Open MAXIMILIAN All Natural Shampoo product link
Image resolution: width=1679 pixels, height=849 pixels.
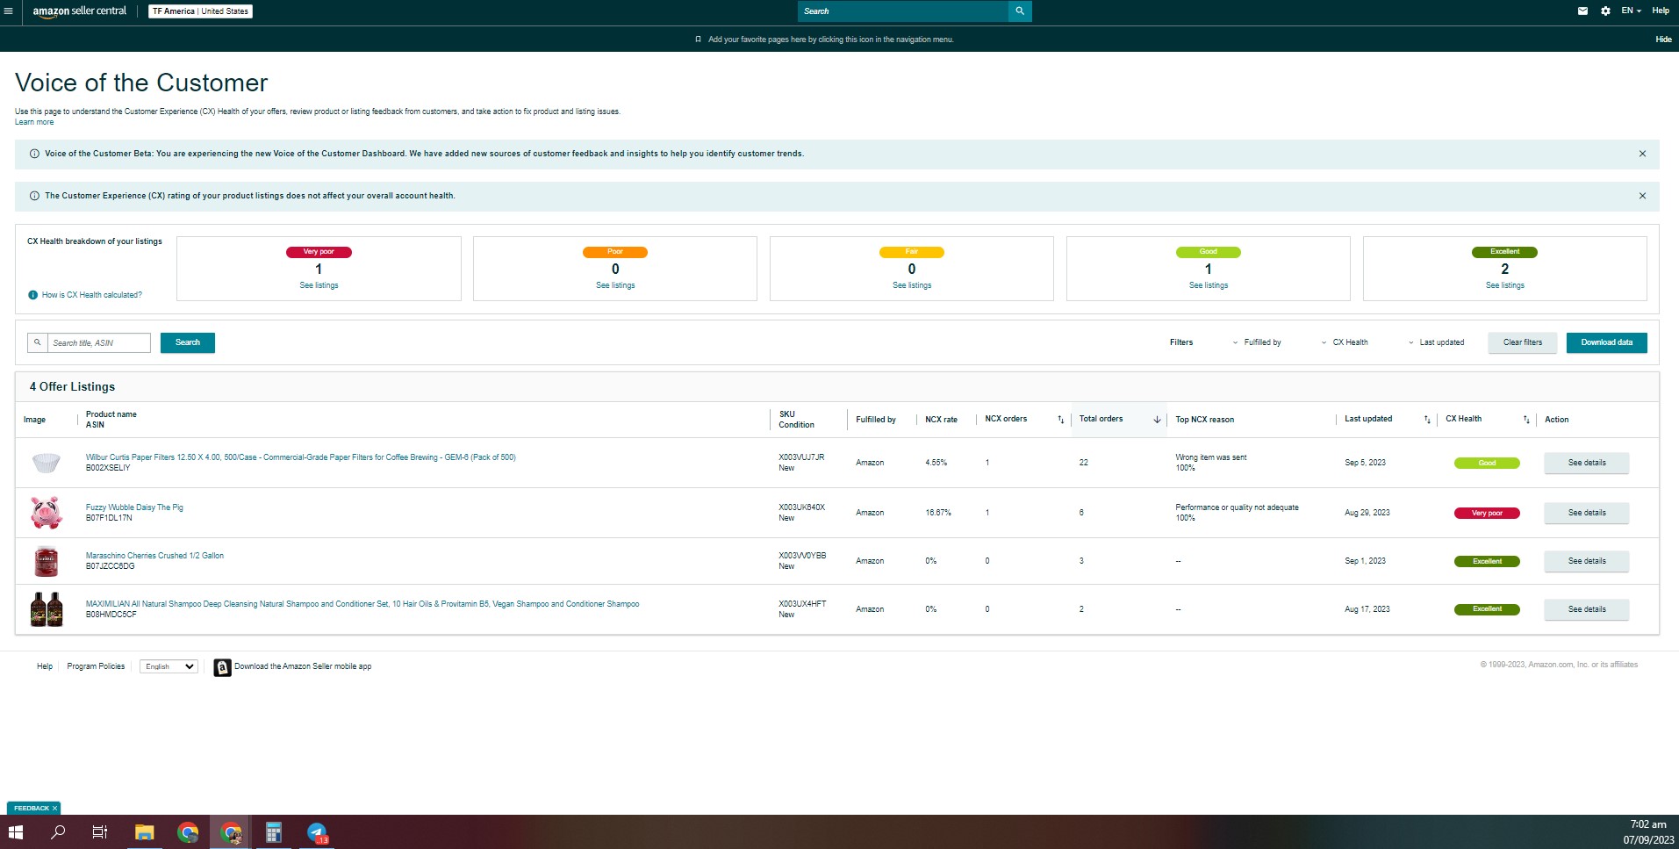click(x=362, y=604)
